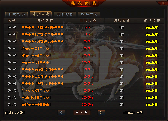
Task: Select the 永久回收 tab
Action: tap(41, 14)
